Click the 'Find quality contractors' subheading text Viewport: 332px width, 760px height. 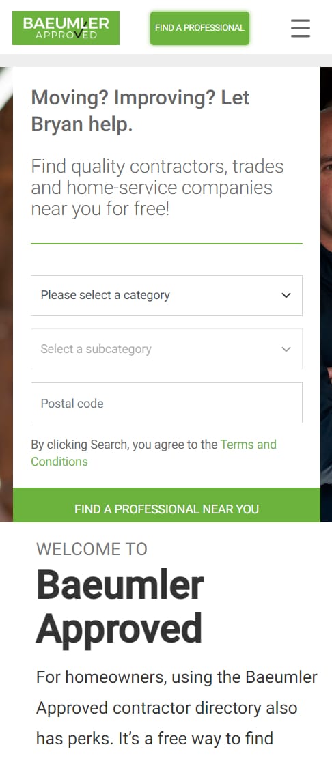click(x=157, y=188)
